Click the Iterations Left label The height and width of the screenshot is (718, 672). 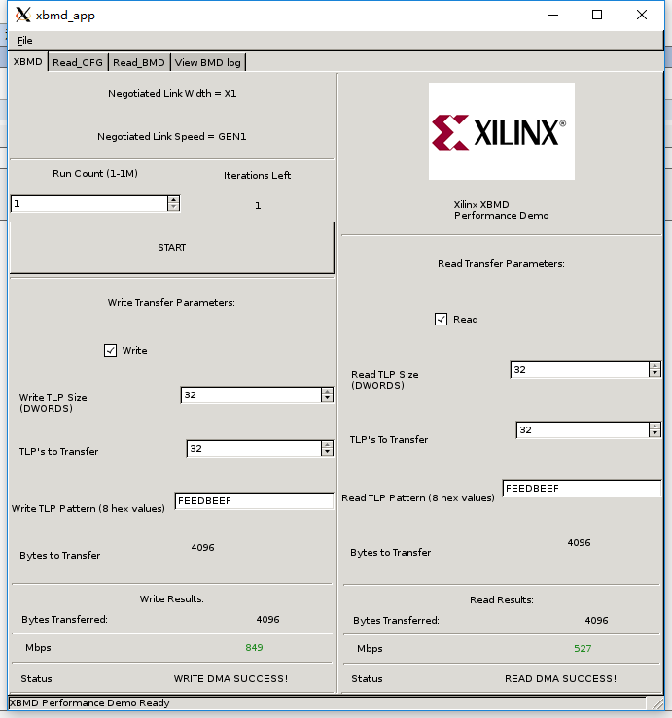tap(257, 176)
